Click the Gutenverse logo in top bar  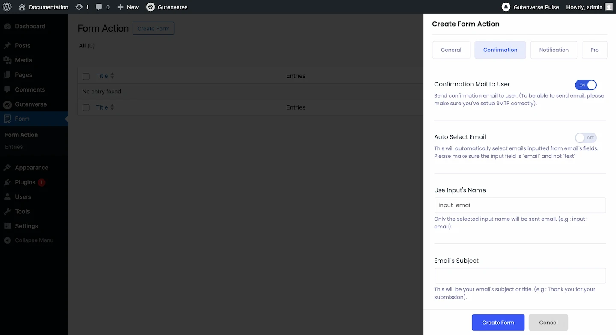pyautogui.click(x=151, y=7)
